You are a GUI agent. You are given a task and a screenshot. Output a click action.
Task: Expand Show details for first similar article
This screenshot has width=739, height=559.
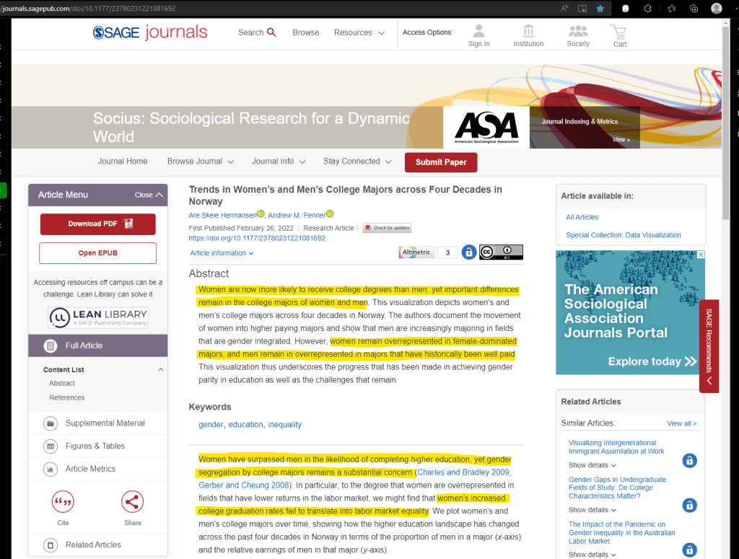point(592,465)
